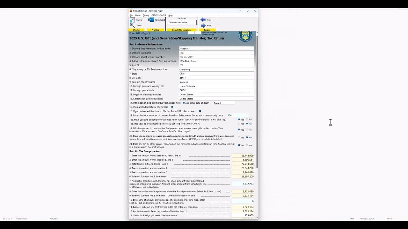
Task: Click the Apt. No. field
Action: [216, 65]
